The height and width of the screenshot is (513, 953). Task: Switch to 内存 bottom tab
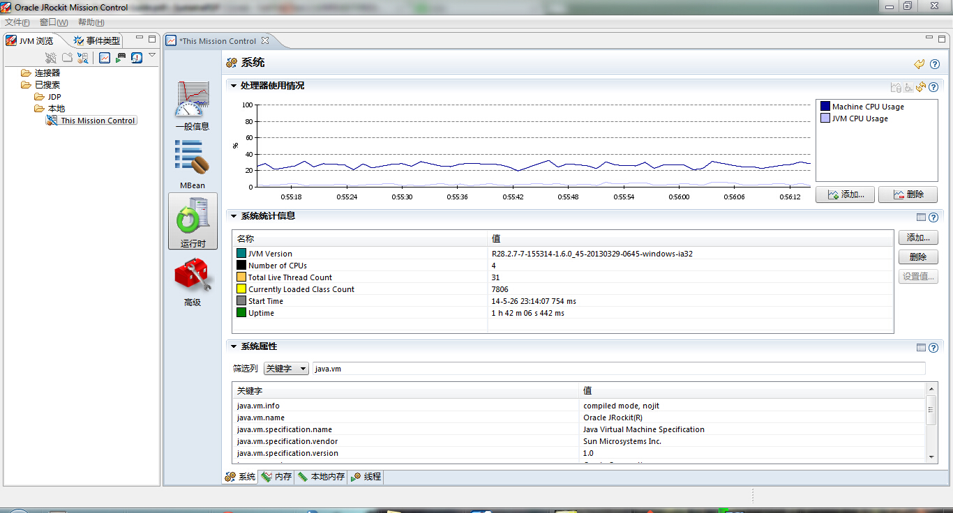[x=276, y=477]
